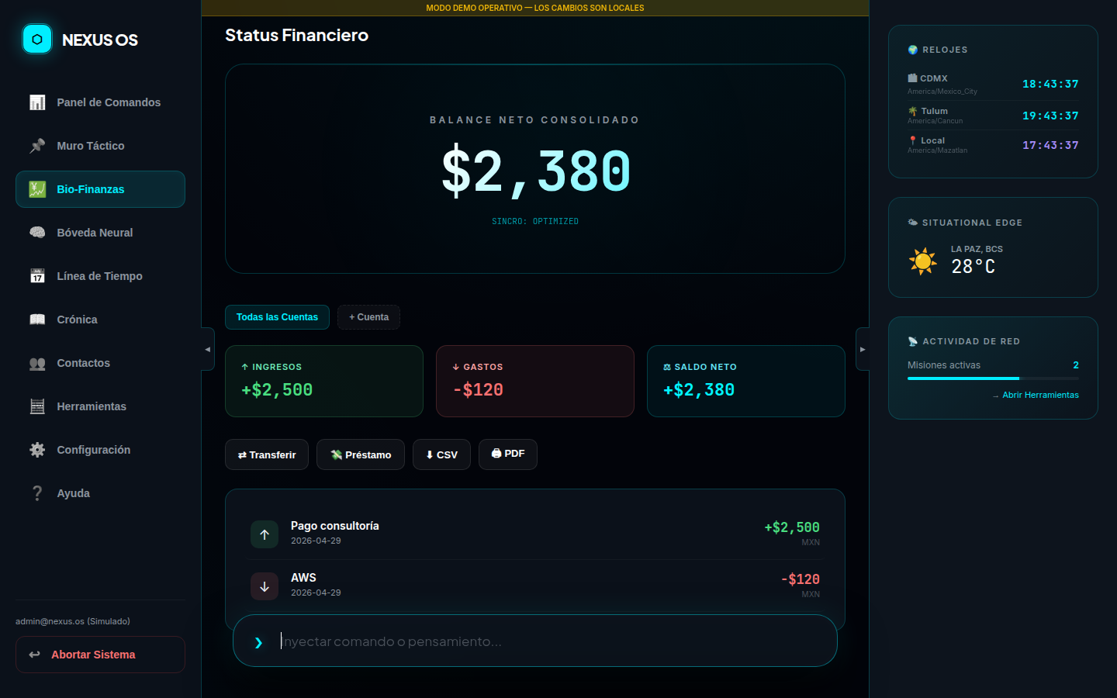Open Panel de Comandos via chart icon
The height and width of the screenshot is (698, 1117).
point(37,102)
